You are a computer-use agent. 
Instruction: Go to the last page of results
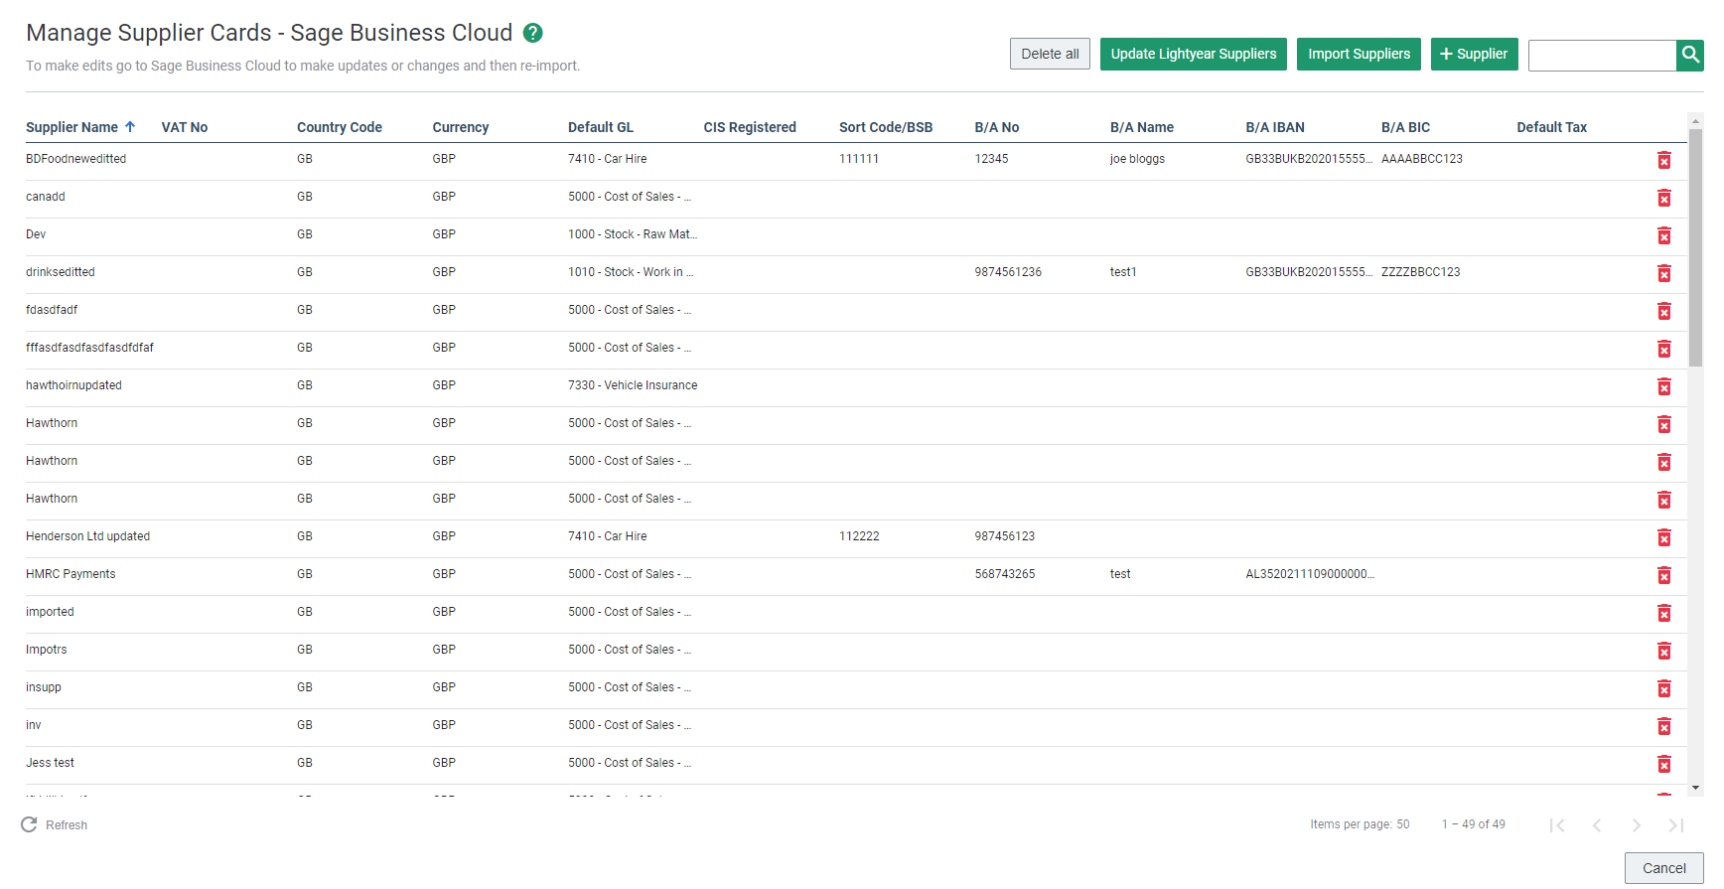coord(1676,825)
